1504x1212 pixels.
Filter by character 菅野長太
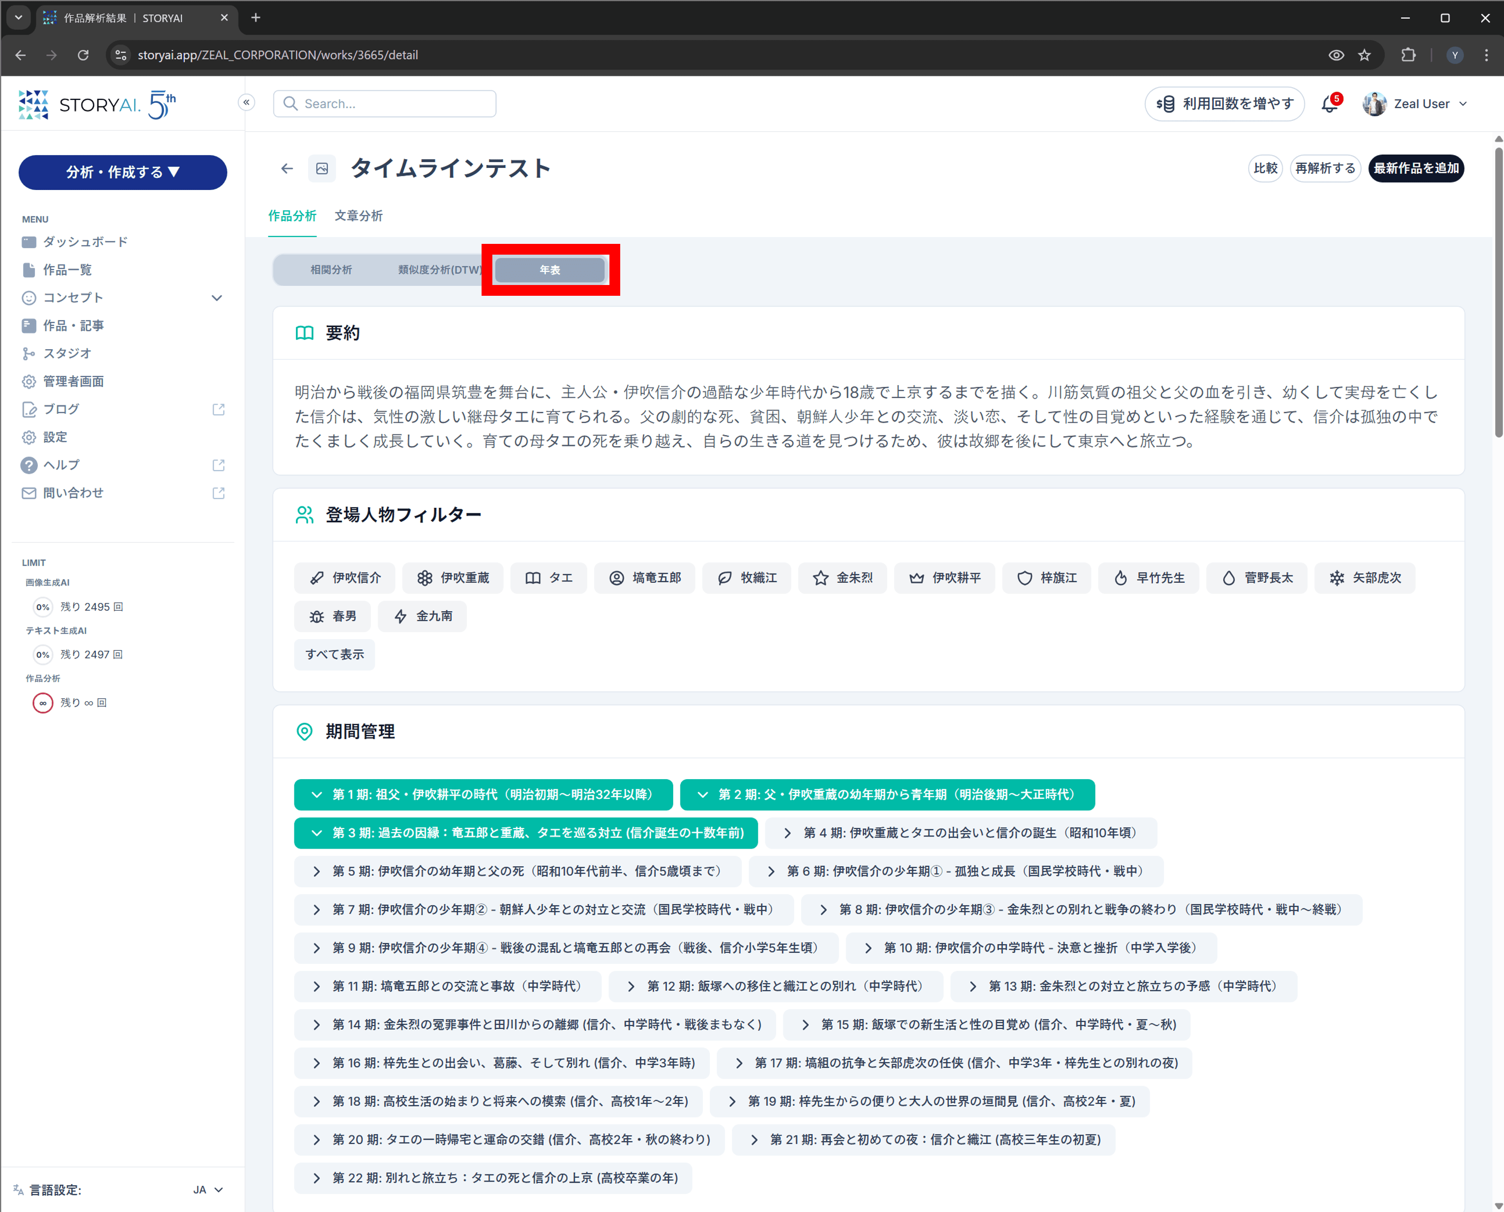(1257, 578)
